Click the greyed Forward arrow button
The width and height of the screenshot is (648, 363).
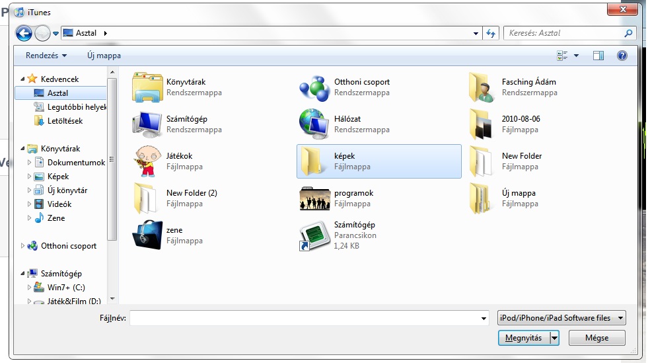pos(42,33)
